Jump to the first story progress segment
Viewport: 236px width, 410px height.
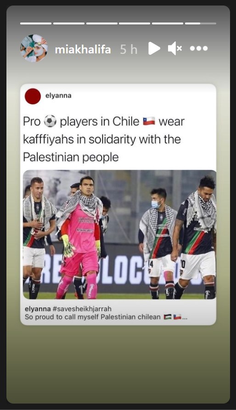pyautogui.click(x=36, y=23)
